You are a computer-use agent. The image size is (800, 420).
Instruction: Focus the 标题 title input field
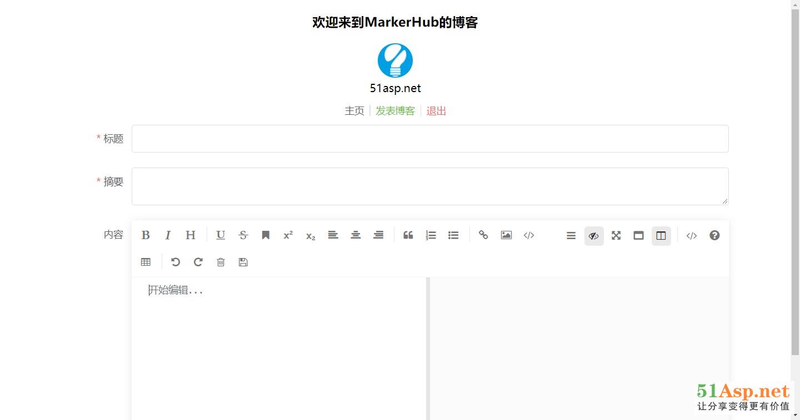pyautogui.click(x=429, y=139)
